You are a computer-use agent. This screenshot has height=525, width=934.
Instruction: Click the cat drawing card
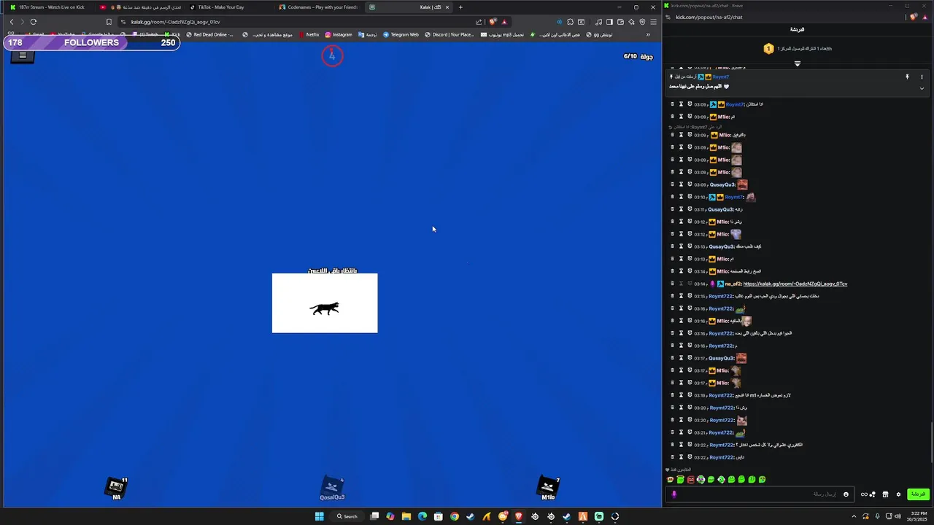[x=325, y=303]
